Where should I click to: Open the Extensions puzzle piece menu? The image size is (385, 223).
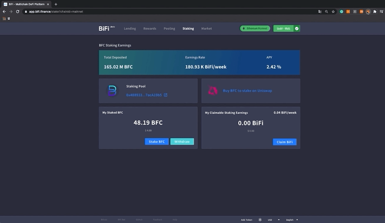pyautogui.click(x=375, y=12)
